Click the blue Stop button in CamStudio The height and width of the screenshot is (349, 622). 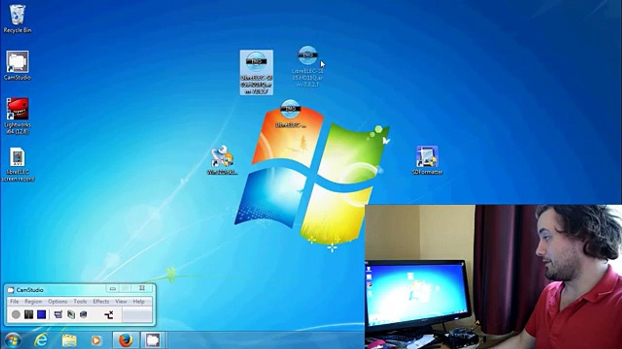click(41, 315)
